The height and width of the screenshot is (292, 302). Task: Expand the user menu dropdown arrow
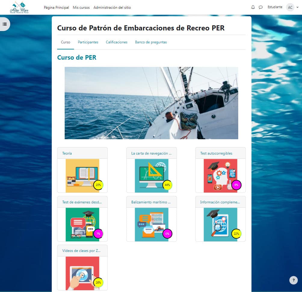click(x=297, y=7)
